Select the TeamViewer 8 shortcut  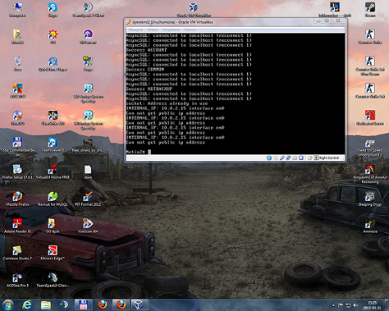[x=53, y=144]
